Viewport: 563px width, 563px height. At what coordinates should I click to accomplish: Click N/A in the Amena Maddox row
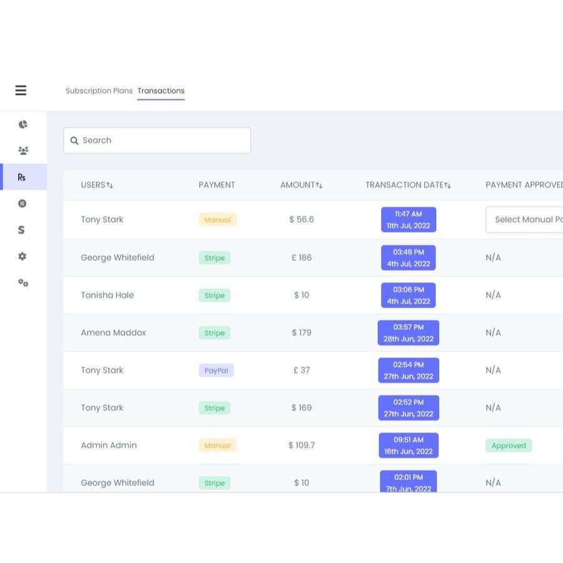493,333
